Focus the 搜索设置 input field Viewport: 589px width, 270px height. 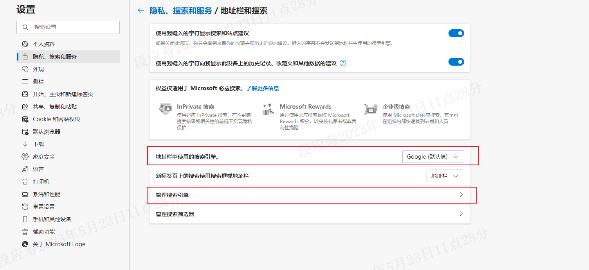(68, 27)
